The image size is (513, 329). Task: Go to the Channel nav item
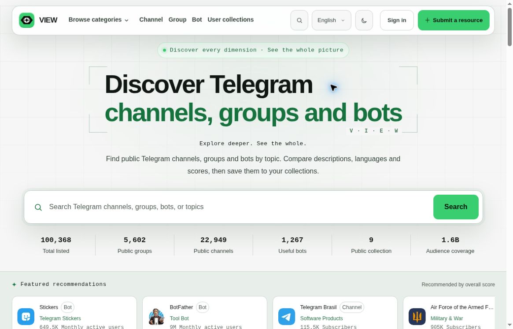click(x=151, y=20)
